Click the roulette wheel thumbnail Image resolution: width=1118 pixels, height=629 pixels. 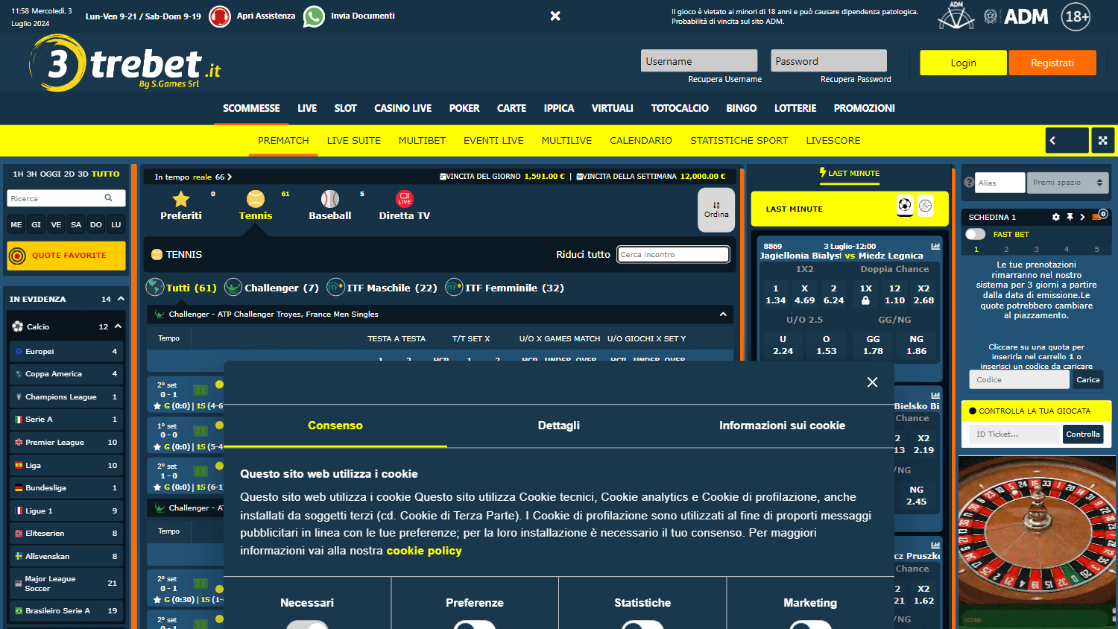(1037, 541)
